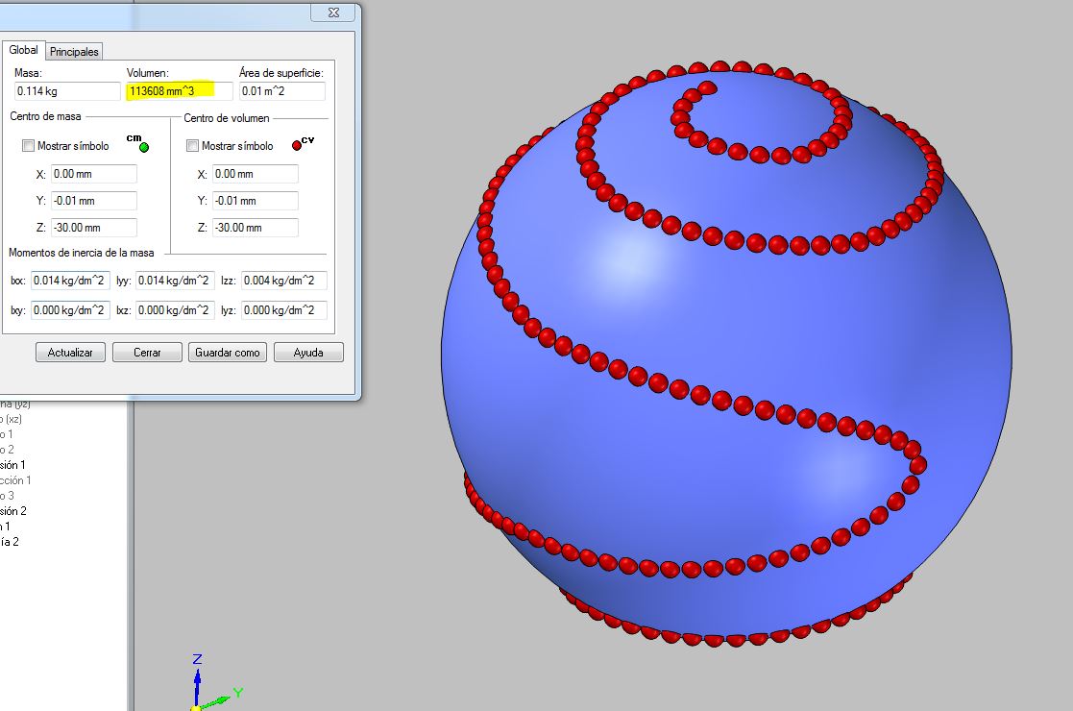
Task: Click the Cerrar button
Action: pos(147,353)
